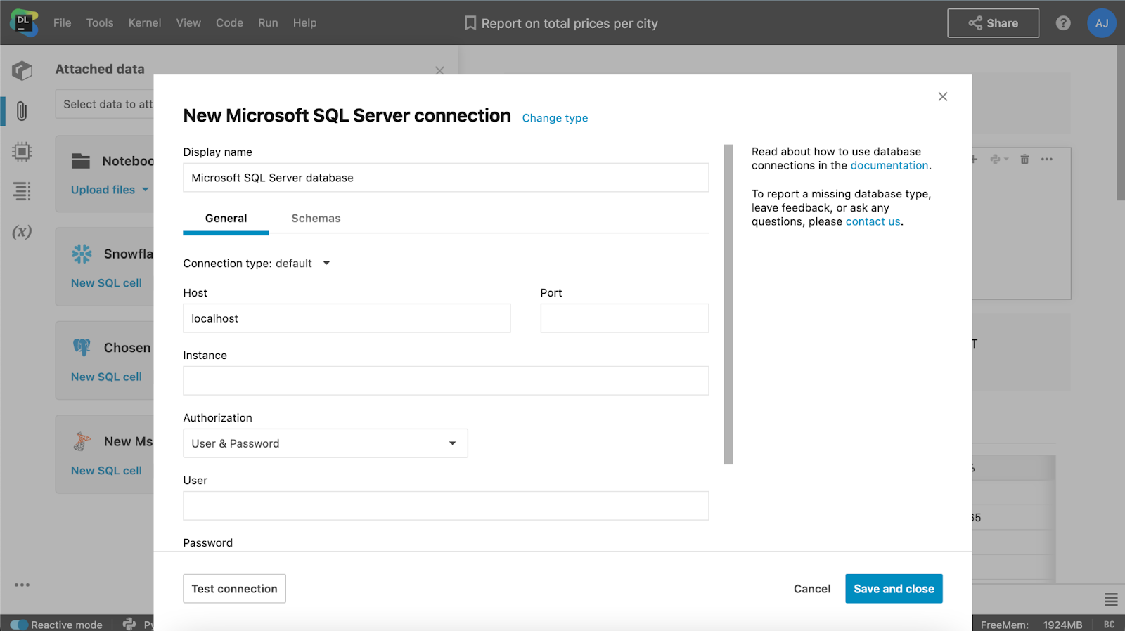Open the move cell dropdown icon
Viewport: 1125px width, 631px height.
(x=999, y=160)
